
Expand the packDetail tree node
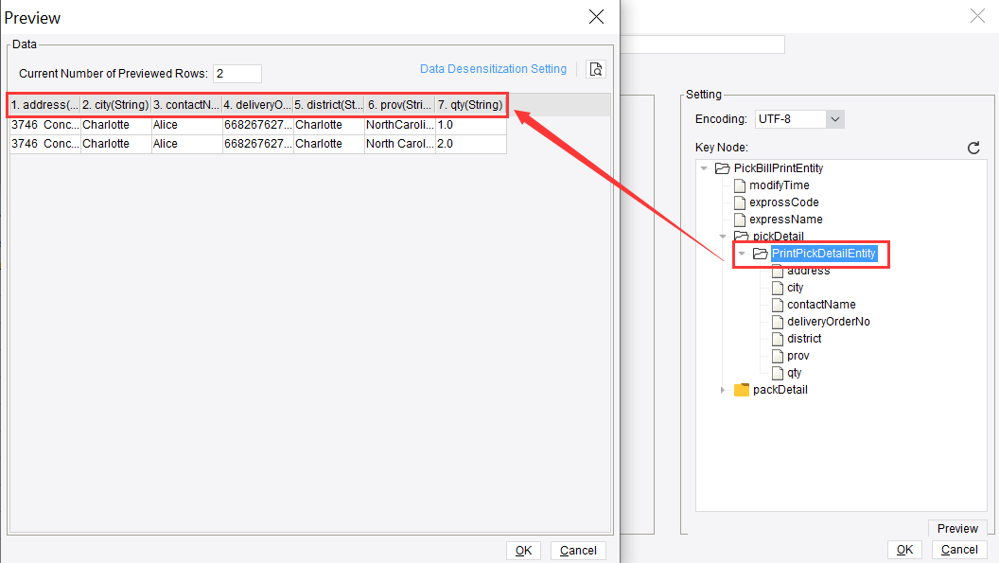coord(723,389)
